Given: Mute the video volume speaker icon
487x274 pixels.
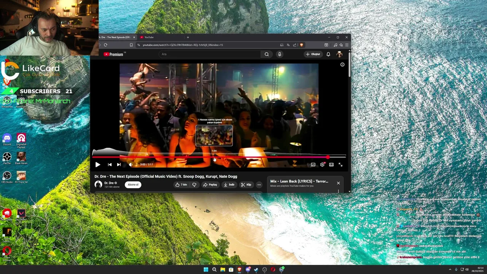Looking at the screenshot, I should pyautogui.click(x=130, y=164).
